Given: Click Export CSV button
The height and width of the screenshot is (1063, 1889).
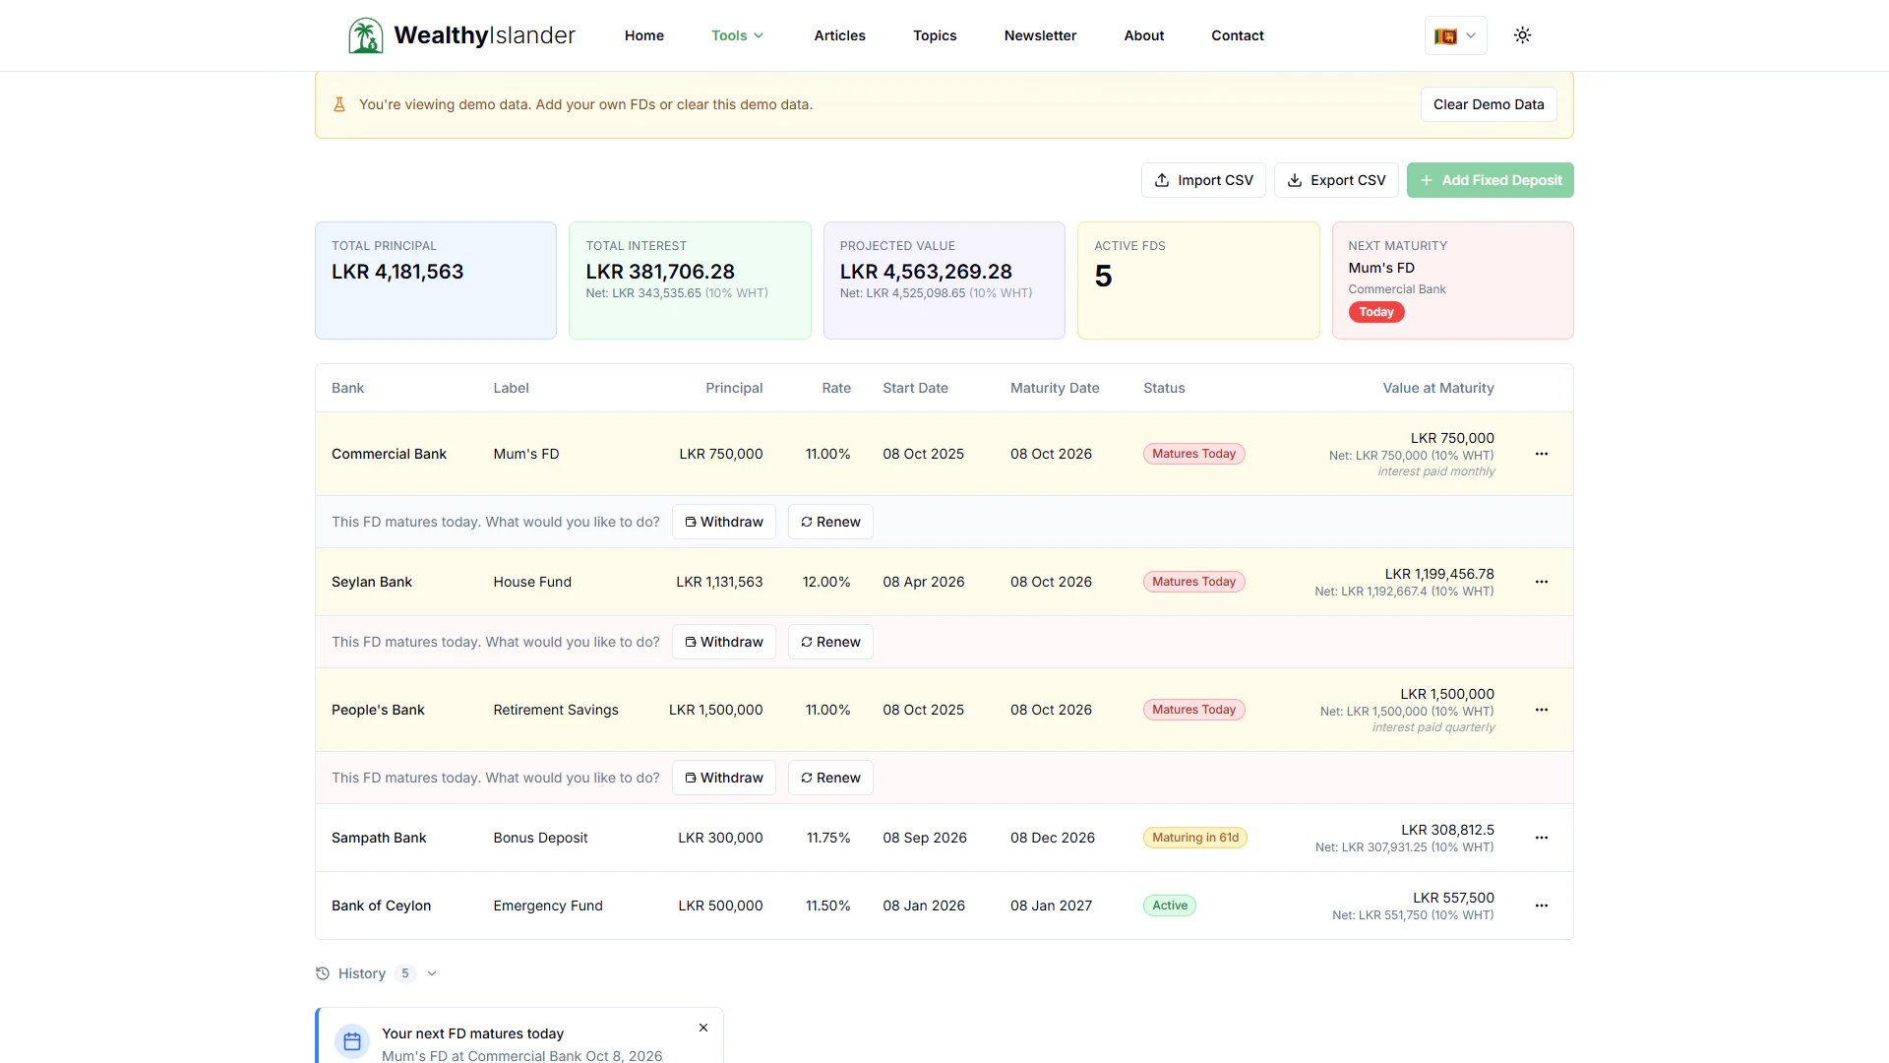Looking at the screenshot, I should click(x=1336, y=180).
